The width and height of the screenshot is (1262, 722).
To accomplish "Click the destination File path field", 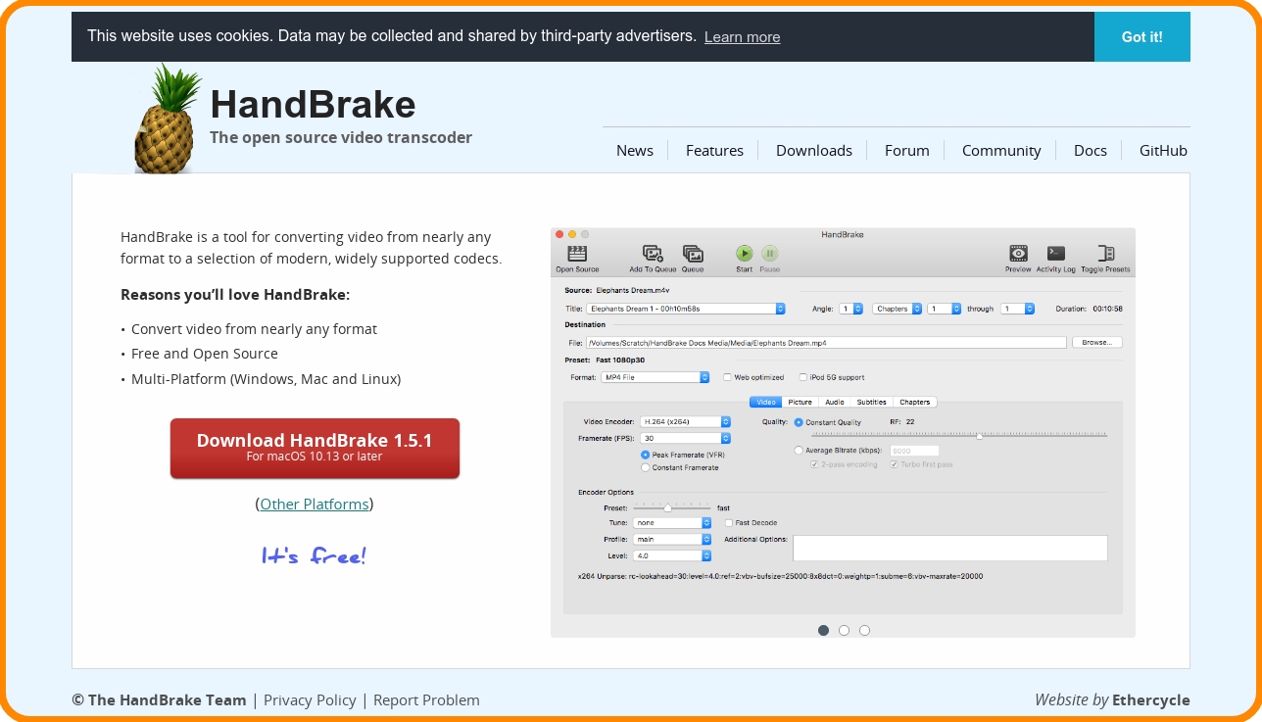I will point(826,343).
